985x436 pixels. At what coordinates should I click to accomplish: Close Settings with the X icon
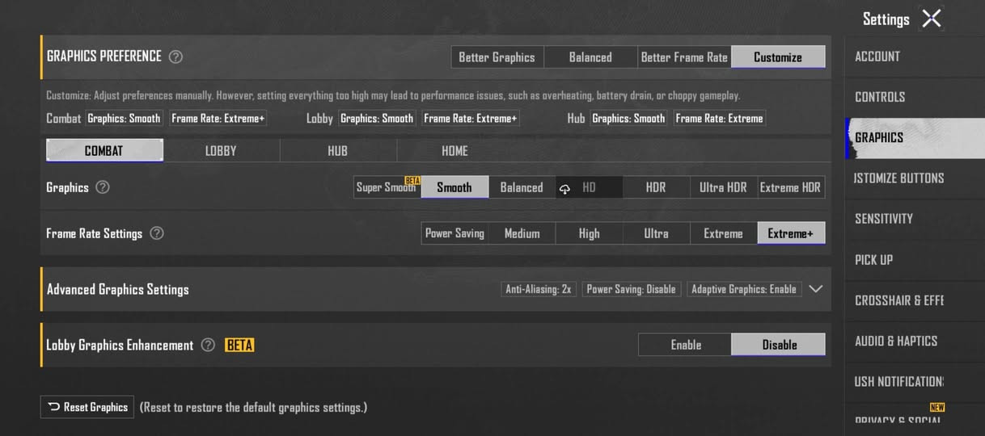pyautogui.click(x=932, y=19)
